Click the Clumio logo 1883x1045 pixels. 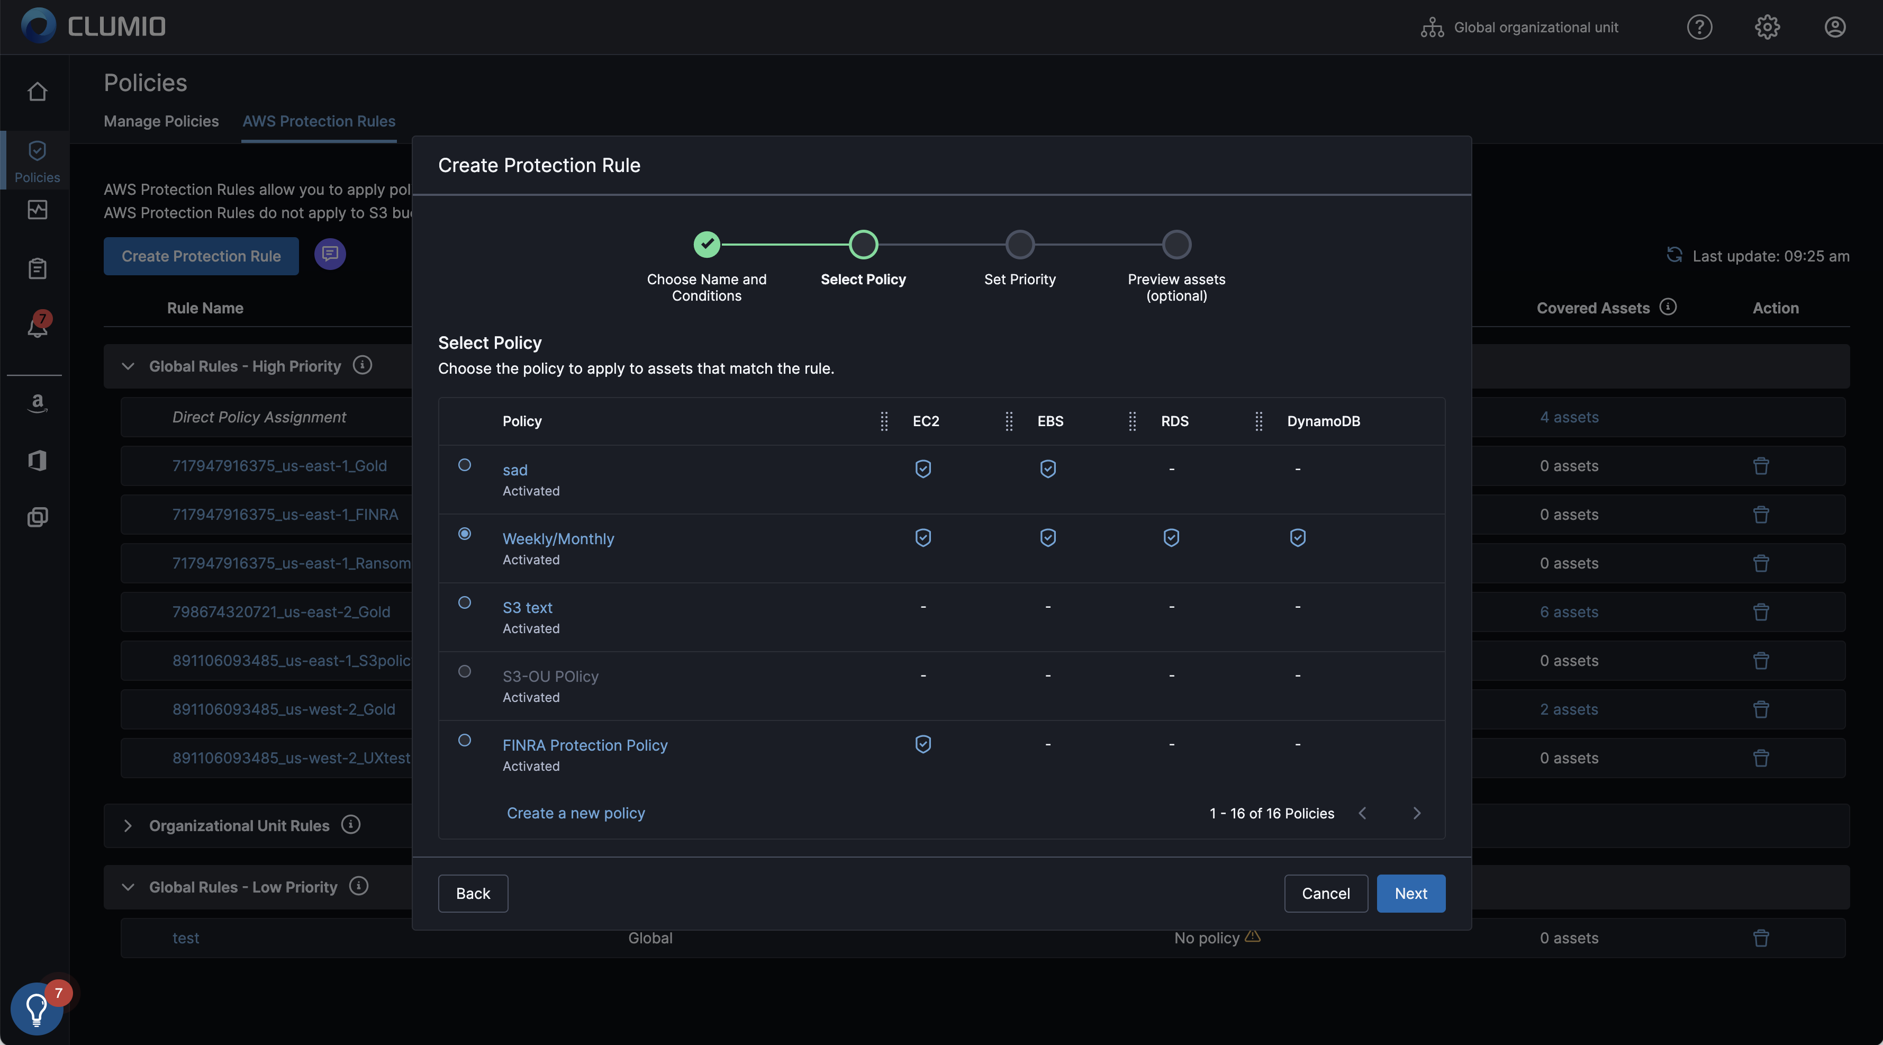point(94,26)
